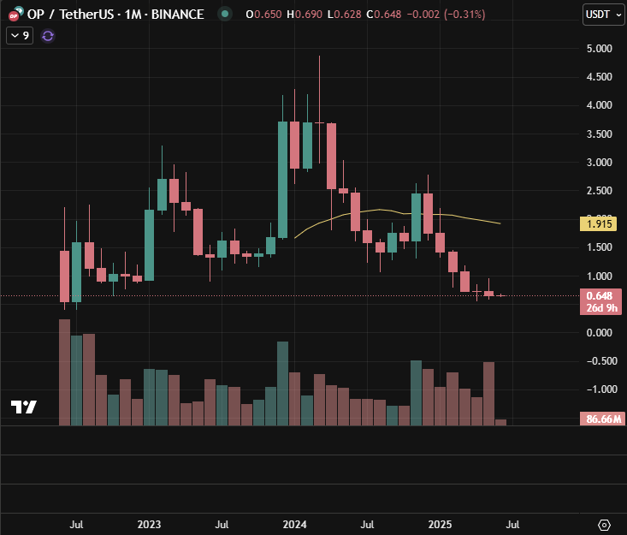627x535 pixels.
Task: Open chart settings gear icon
Action: click(604, 525)
